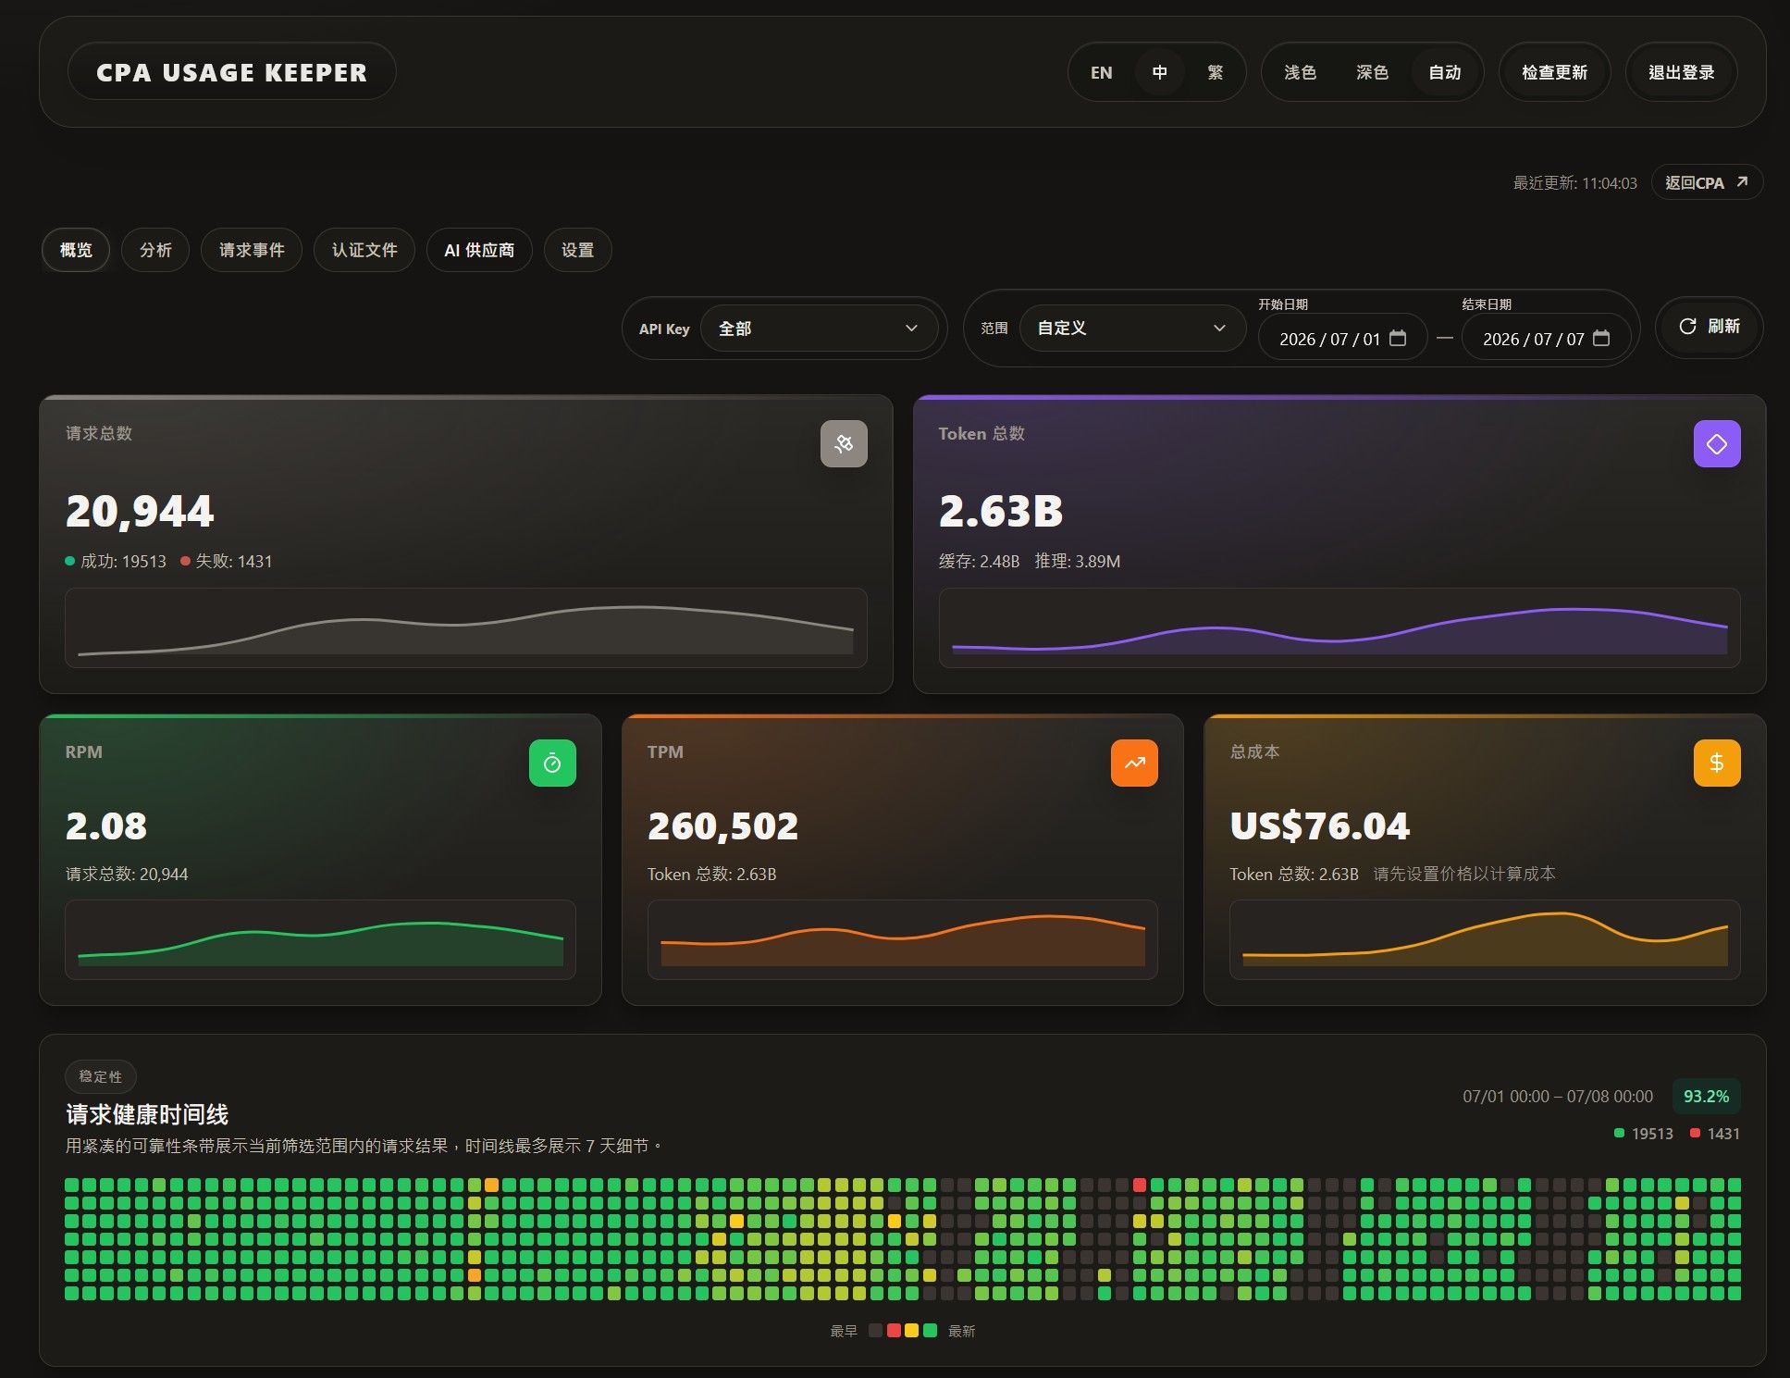Click the yellow dollar sign 总成本 icon
This screenshot has width=1790, height=1378.
(1717, 763)
